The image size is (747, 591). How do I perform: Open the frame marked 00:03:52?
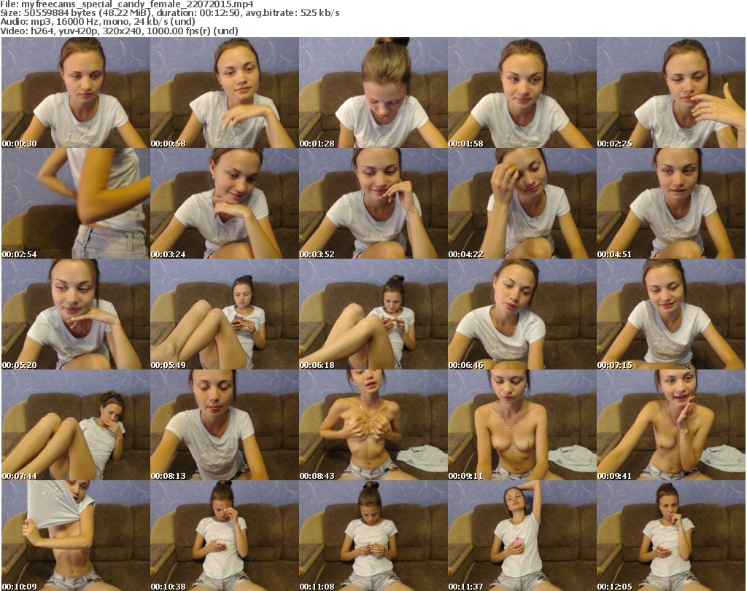[373, 203]
